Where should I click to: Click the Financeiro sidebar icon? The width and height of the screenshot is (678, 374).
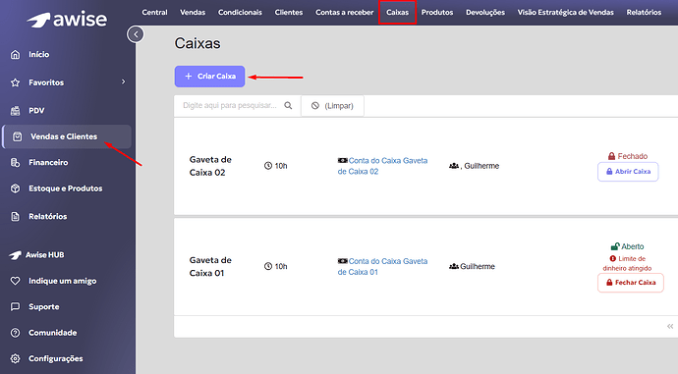point(15,162)
